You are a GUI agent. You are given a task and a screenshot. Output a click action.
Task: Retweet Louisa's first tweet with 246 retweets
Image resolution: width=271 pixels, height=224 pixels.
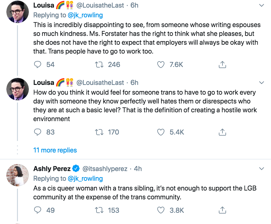[99, 65]
